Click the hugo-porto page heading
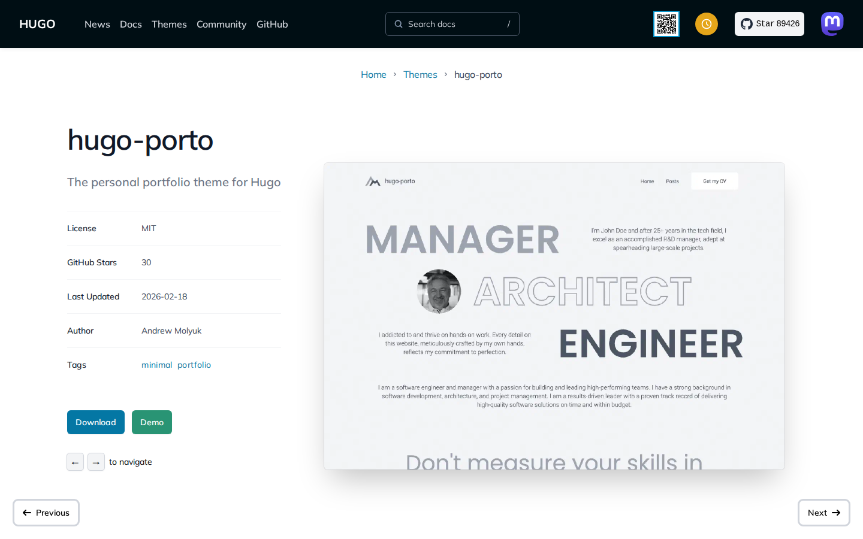Screen dimensions: 863x539 pos(140,140)
